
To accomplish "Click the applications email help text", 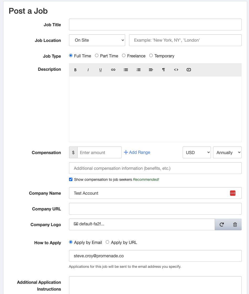I will click(x=125, y=267).
